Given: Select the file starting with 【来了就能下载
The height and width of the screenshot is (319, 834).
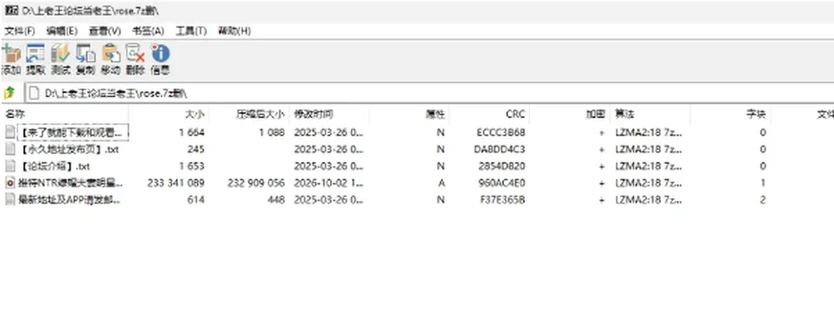Looking at the screenshot, I should 73,132.
